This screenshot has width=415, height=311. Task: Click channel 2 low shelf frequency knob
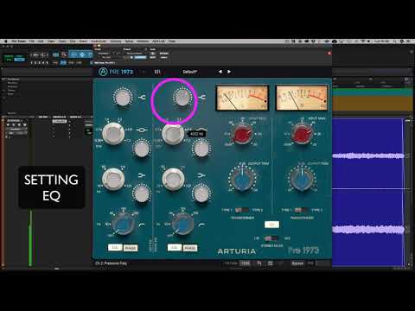tap(173, 179)
